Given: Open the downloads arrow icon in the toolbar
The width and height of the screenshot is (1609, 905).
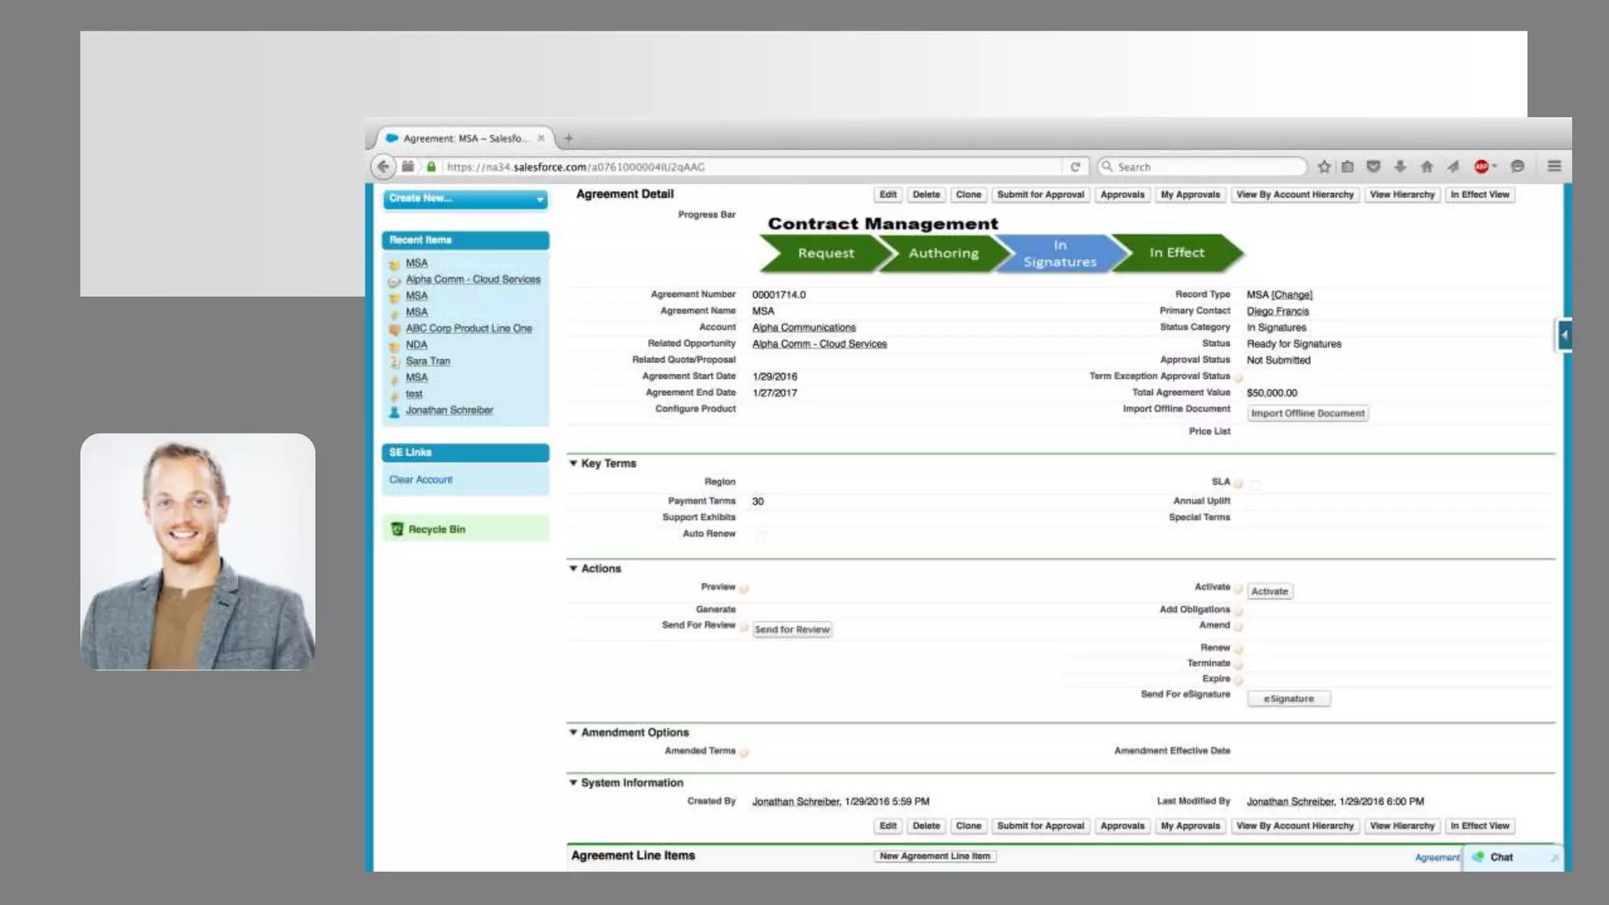Looking at the screenshot, I should click(1400, 167).
